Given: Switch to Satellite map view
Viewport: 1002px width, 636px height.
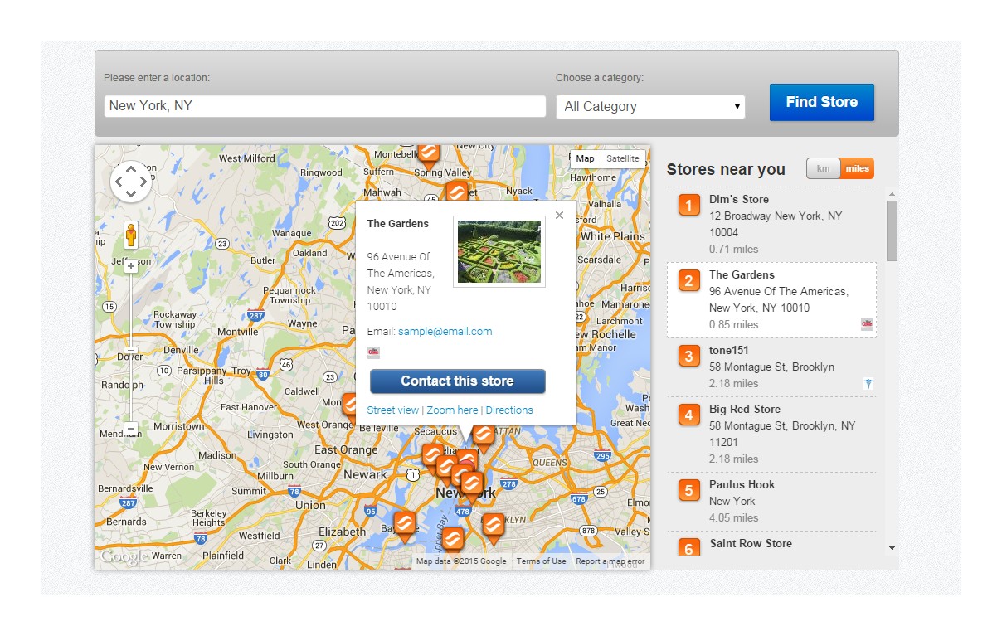Looking at the screenshot, I should [x=623, y=159].
